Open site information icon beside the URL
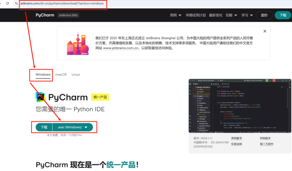Image resolution: width=292 pixels, height=171 pixels. coord(17,4)
